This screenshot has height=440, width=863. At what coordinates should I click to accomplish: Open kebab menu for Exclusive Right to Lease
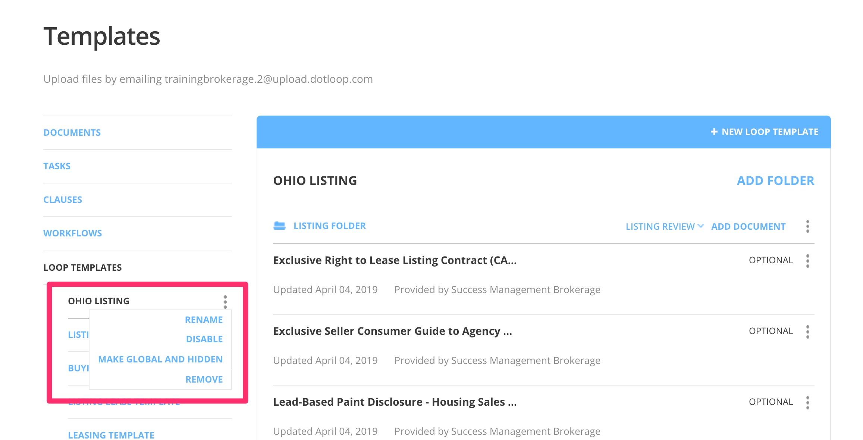[x=807, y=261]
